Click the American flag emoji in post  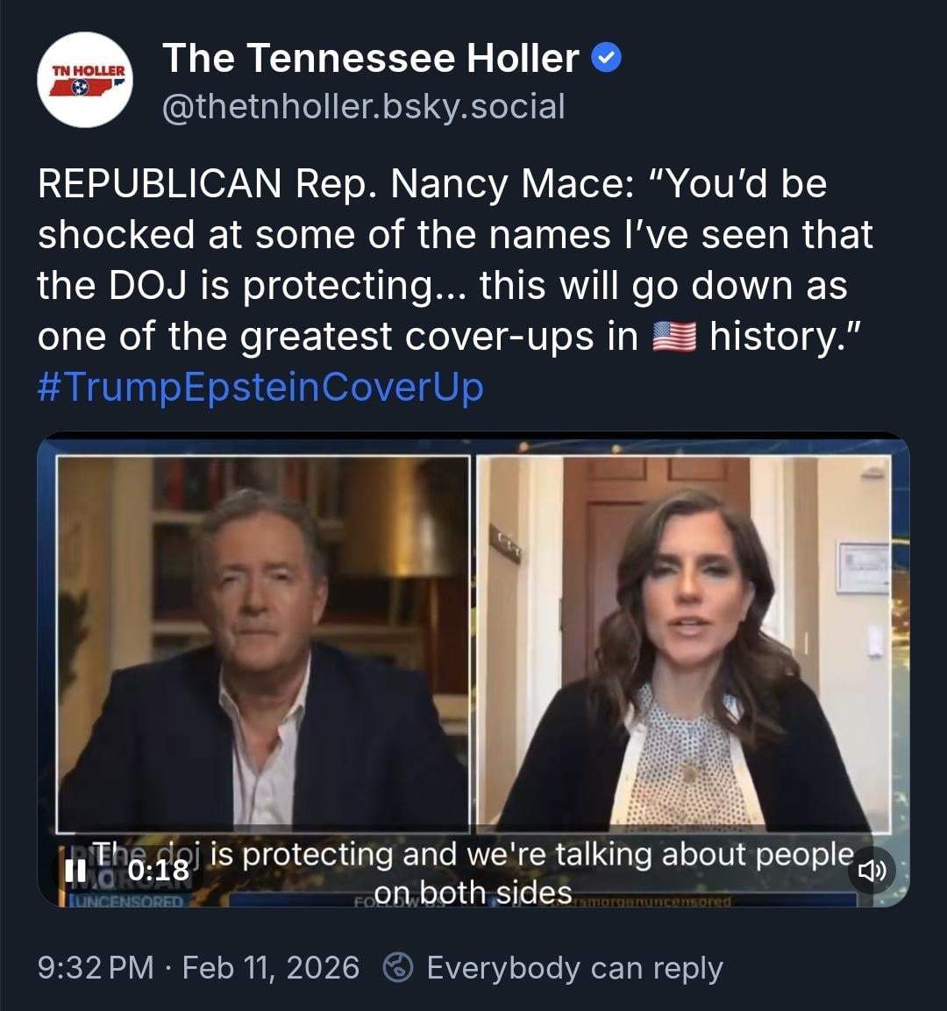click(x=673, y=337)
